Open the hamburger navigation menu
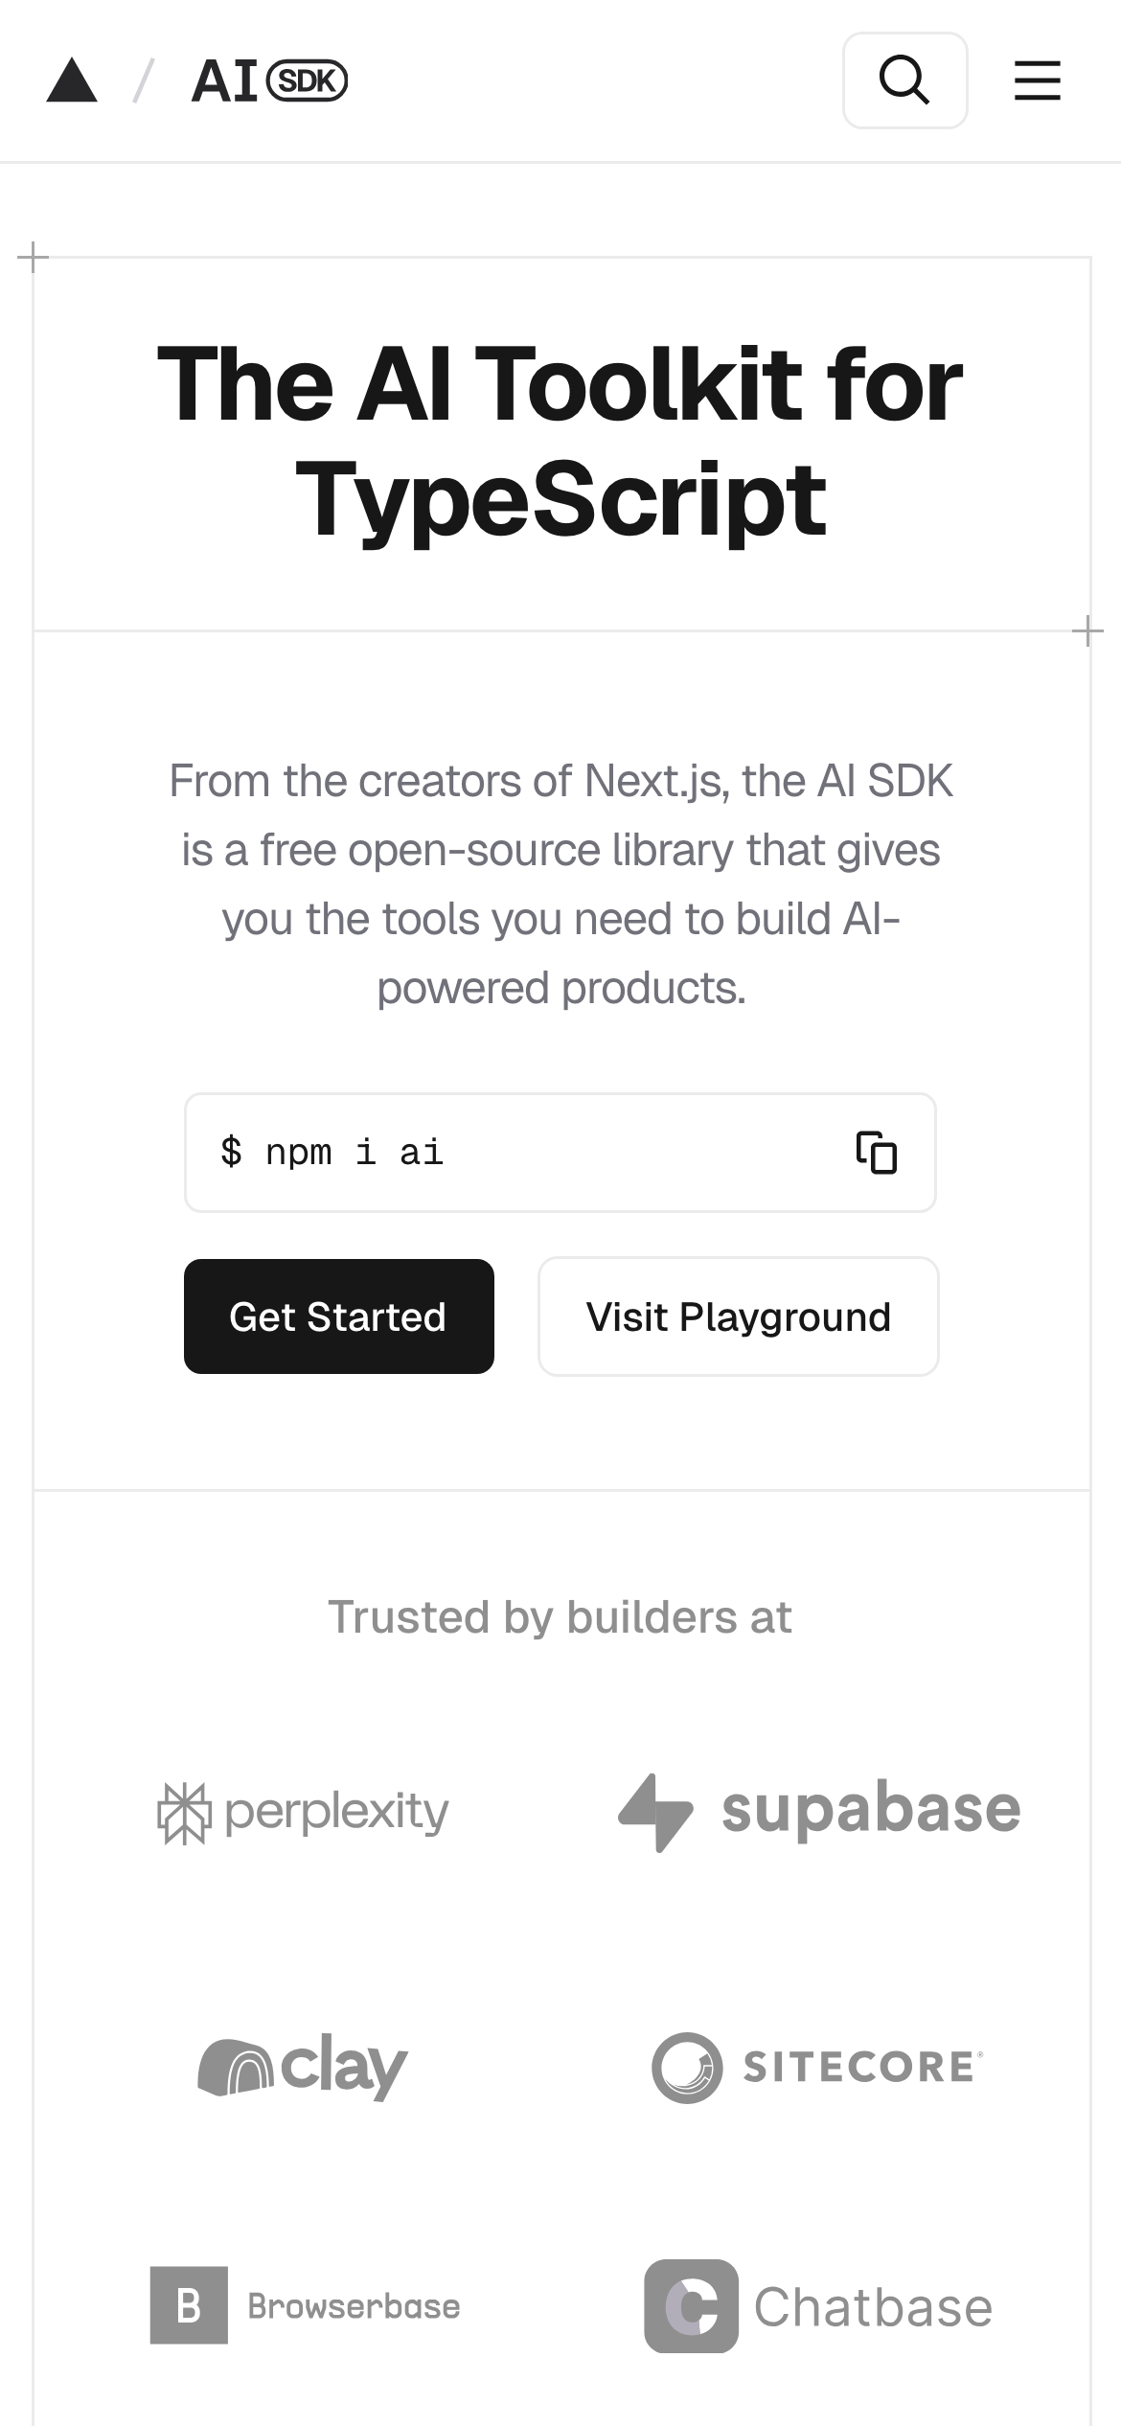This screenshot has height=2426, width=1121. 1038,80
